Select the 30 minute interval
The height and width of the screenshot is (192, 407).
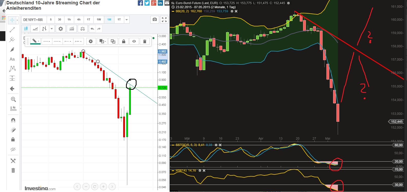[x=60, y=20]
